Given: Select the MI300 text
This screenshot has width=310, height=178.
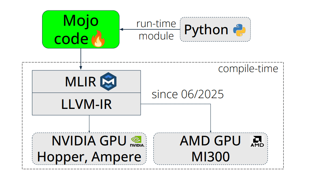Looking at the screenshot, I should (210, 157).
